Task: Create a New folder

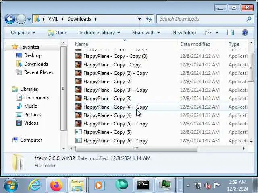Action: (x=184, y=33)
